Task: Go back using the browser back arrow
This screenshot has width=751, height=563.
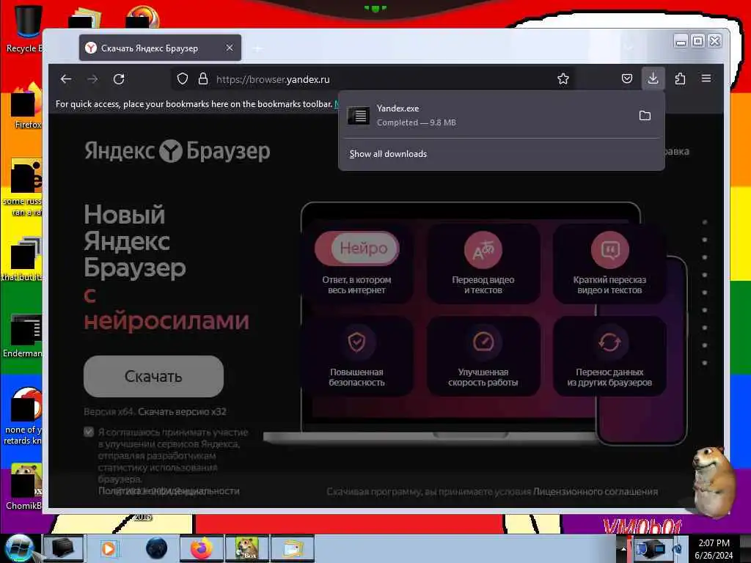Action: point(66,79)
